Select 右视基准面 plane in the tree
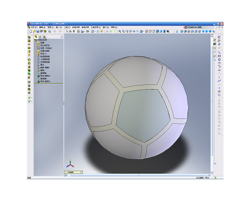The image size is (251, 201). [44, 62]
